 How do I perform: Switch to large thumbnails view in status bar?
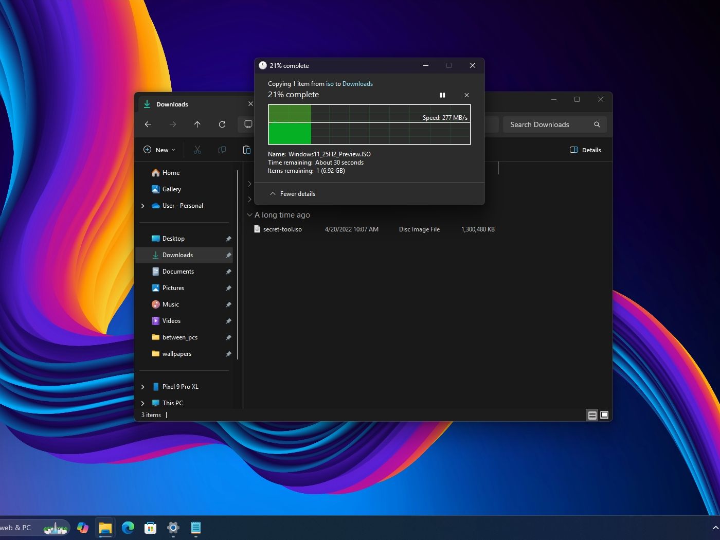tap(604, 415)
